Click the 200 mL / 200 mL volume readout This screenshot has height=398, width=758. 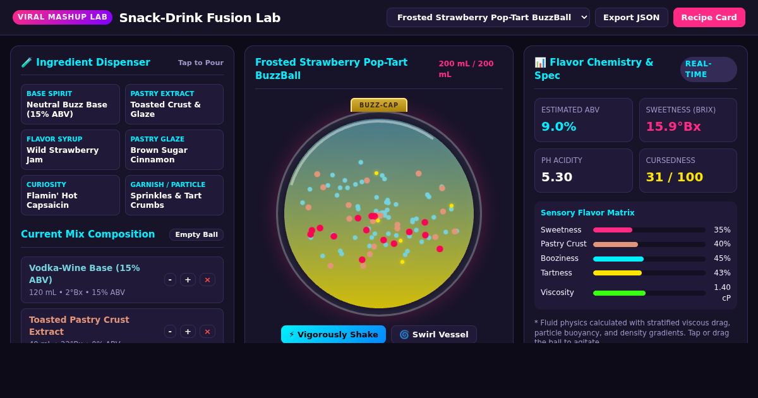(x=466, y=69)
